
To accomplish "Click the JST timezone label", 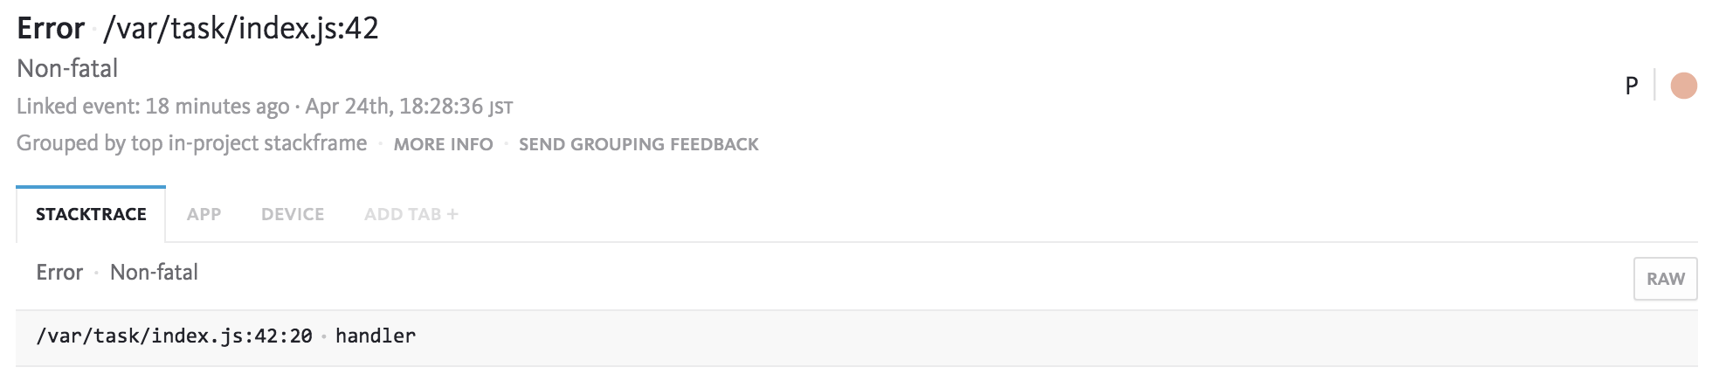I will [501, 108].
